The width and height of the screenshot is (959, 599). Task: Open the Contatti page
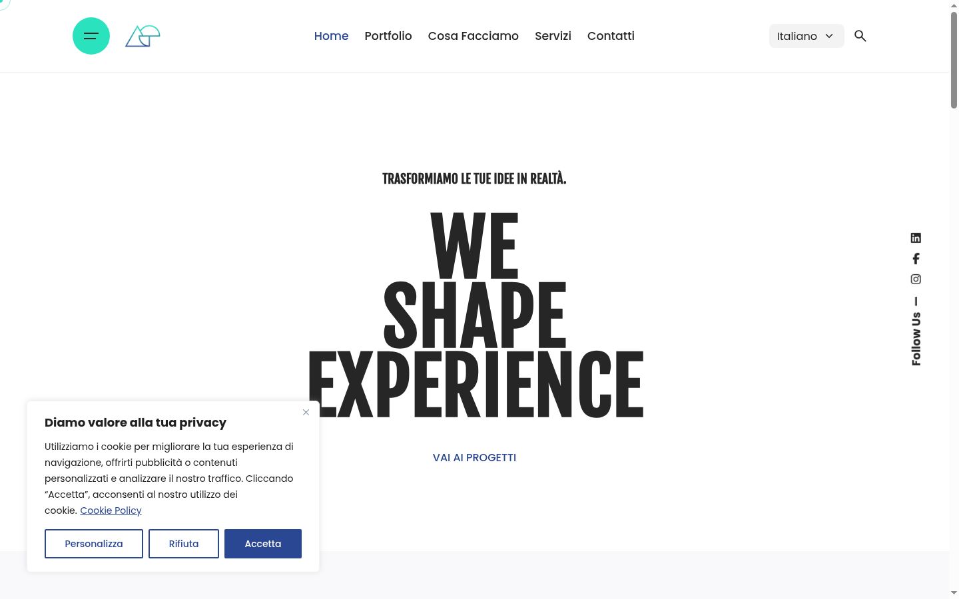click(611, 36)
